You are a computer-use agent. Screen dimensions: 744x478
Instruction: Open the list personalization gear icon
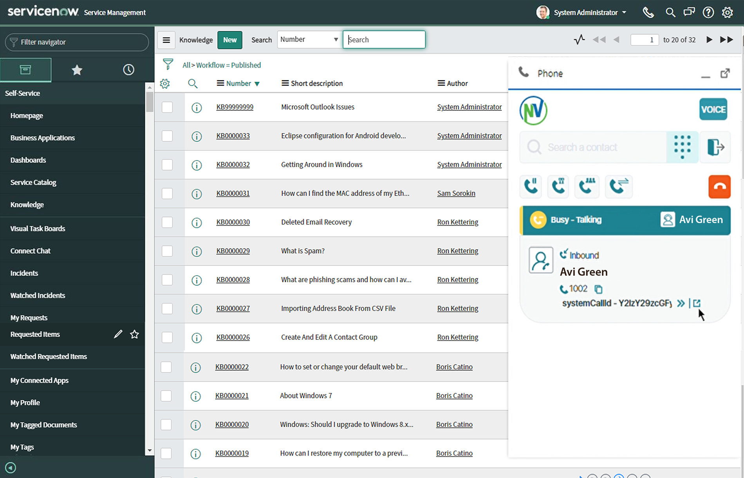(x=165, y=83)
